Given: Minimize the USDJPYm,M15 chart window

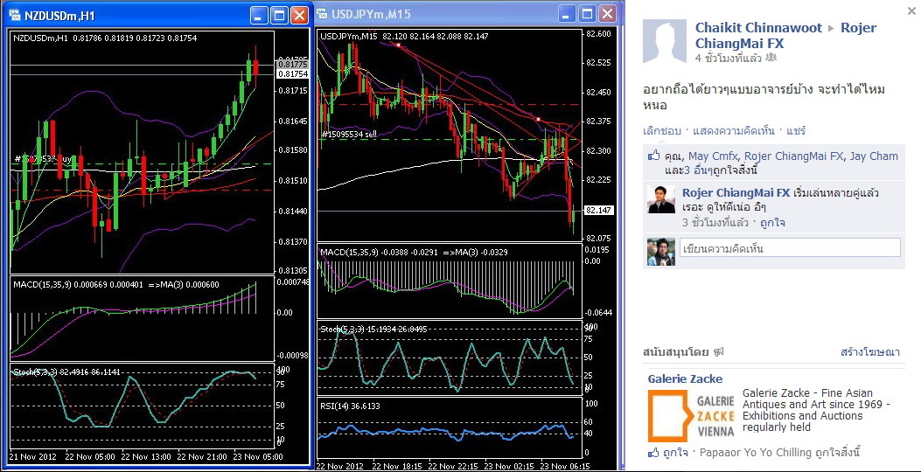Looking at the screenshot, I should coord(568,13).
